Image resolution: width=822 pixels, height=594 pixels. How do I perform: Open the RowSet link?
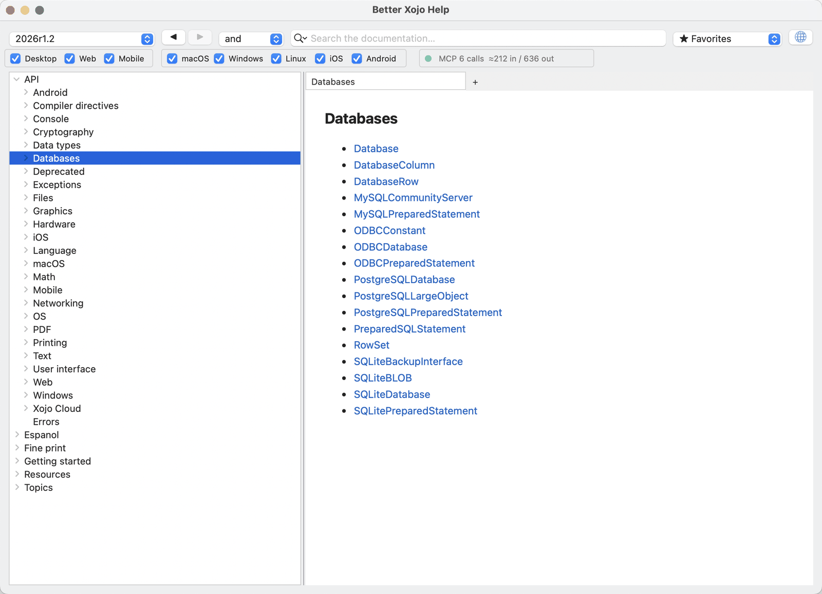[371, 345]
